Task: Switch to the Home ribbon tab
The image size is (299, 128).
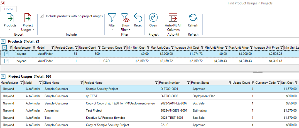Action: pos(9,9)
